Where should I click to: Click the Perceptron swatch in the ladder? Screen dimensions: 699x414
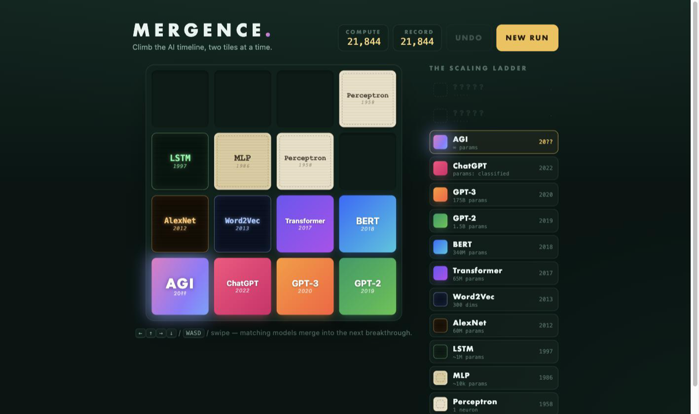pyautogui.click(x=440, y=404)
